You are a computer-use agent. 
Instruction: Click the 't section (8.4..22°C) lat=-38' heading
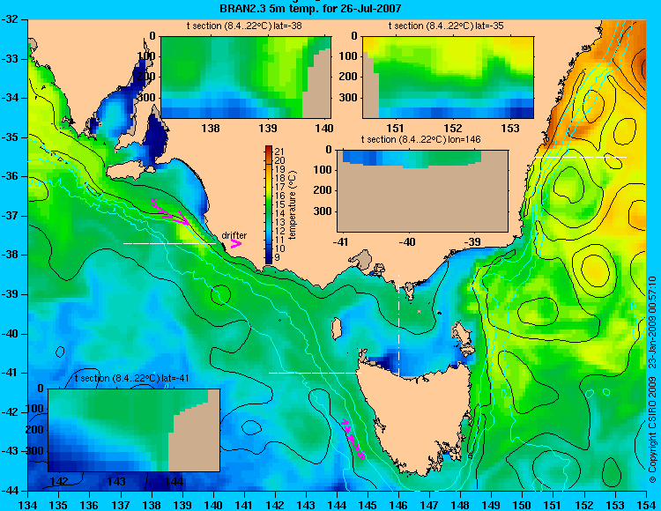[x=244, y=26]
